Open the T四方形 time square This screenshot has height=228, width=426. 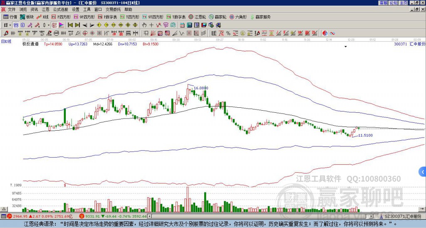tap(130, 17)
